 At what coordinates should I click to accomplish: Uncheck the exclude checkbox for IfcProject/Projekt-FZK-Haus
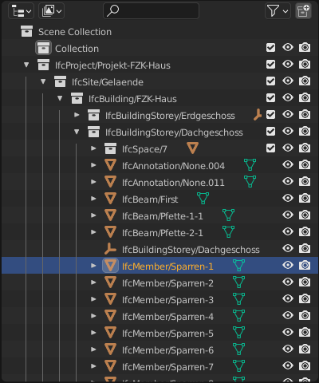coord(270,65)
